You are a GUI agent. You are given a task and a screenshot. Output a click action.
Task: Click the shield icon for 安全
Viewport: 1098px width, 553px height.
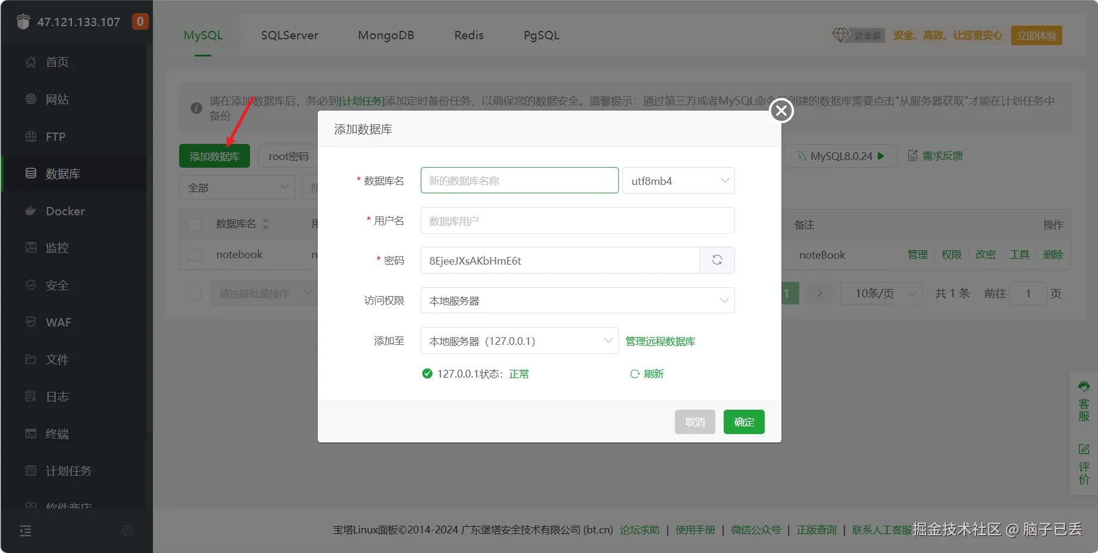tap(31, 285)
